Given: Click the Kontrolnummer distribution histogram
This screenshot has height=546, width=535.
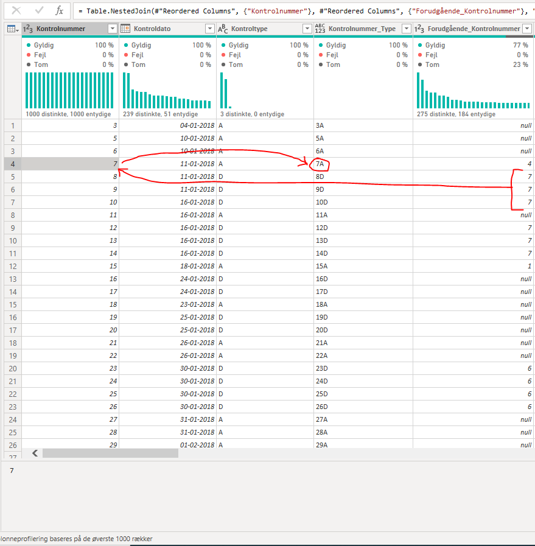Looking at the screenshot, I should point(69,91).
